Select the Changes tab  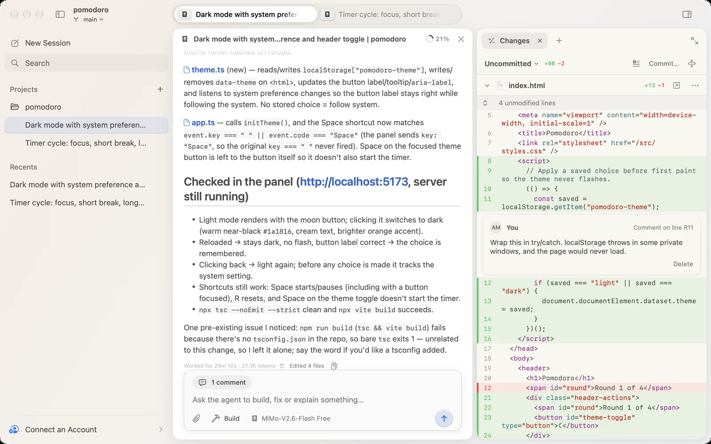pyautogui.click(x=515, y=41)
